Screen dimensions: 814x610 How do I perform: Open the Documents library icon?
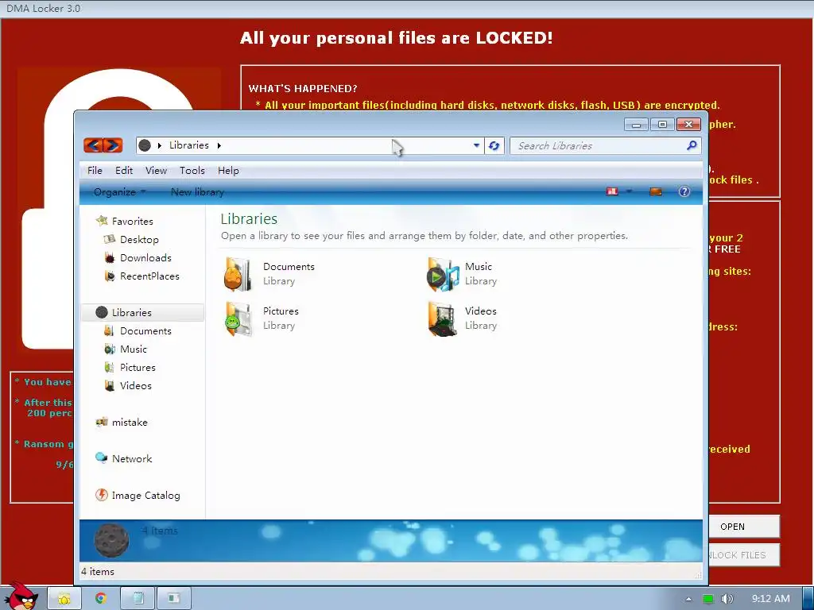coord(238,274)
